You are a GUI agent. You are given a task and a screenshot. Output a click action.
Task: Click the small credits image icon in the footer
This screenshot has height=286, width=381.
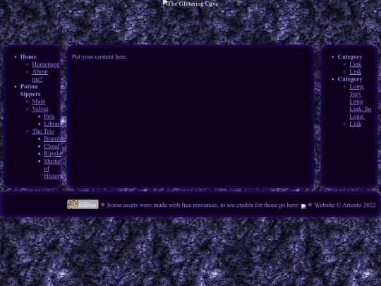coord(303,206)
